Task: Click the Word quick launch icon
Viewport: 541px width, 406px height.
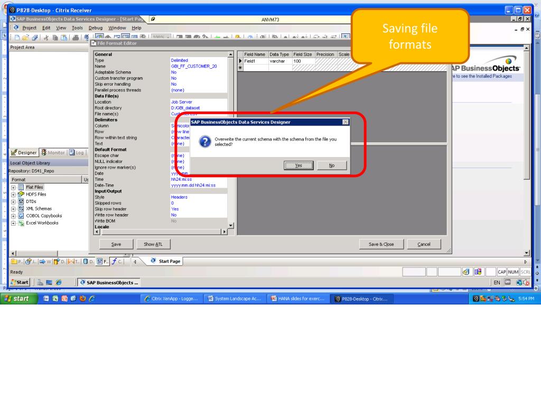Action: [46, 299]
